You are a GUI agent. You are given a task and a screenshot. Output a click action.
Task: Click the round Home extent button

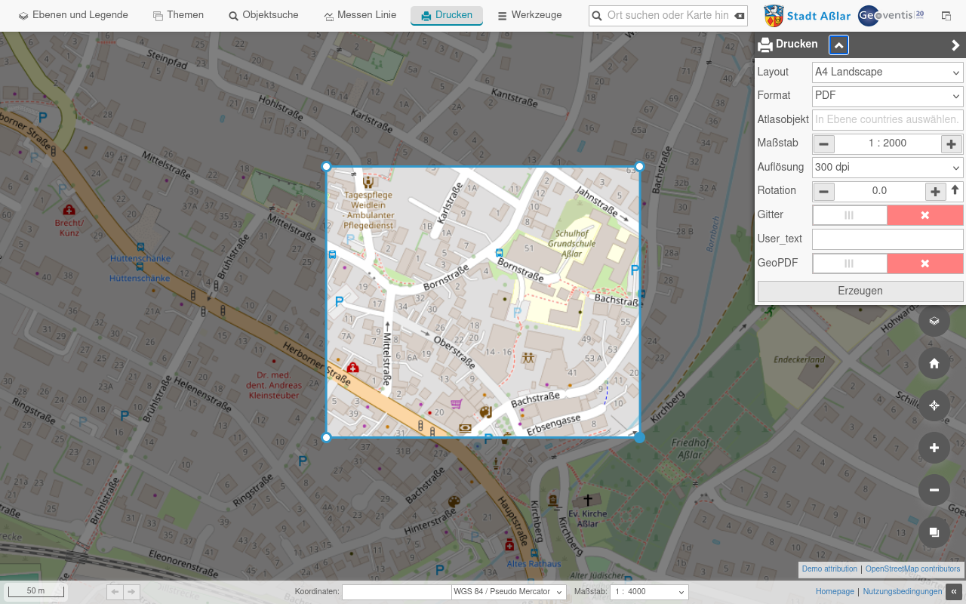[x=934, y=363]
